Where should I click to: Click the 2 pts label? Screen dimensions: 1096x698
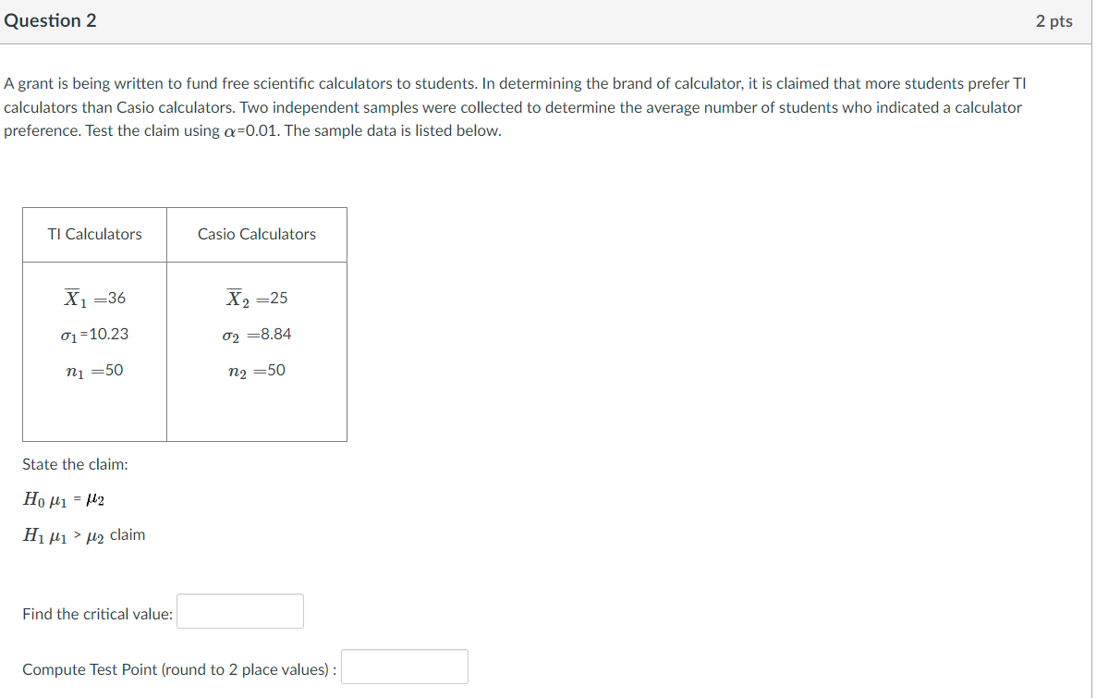tap(1054, 19)
